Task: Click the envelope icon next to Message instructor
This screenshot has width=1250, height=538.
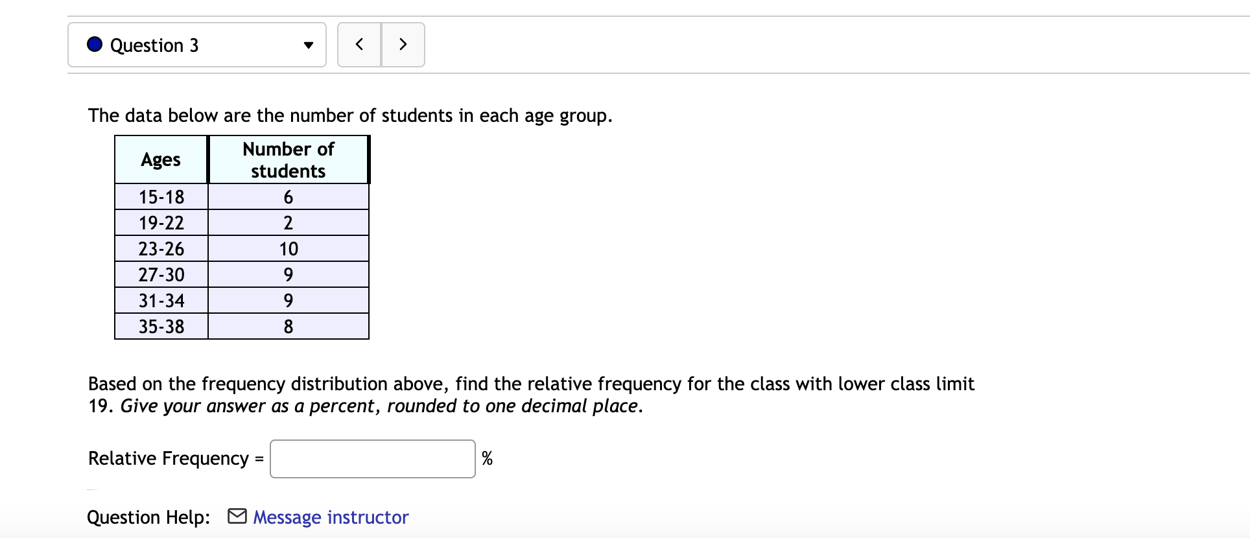Action: (236, 517)
